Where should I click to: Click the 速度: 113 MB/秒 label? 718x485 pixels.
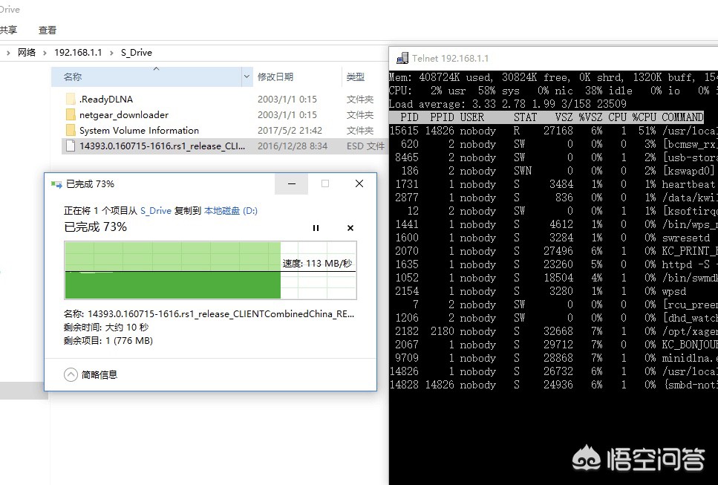[x=317, y=264]
